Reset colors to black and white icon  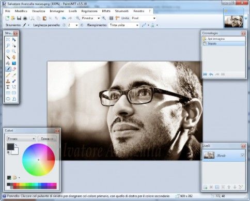tap(8, 152)
